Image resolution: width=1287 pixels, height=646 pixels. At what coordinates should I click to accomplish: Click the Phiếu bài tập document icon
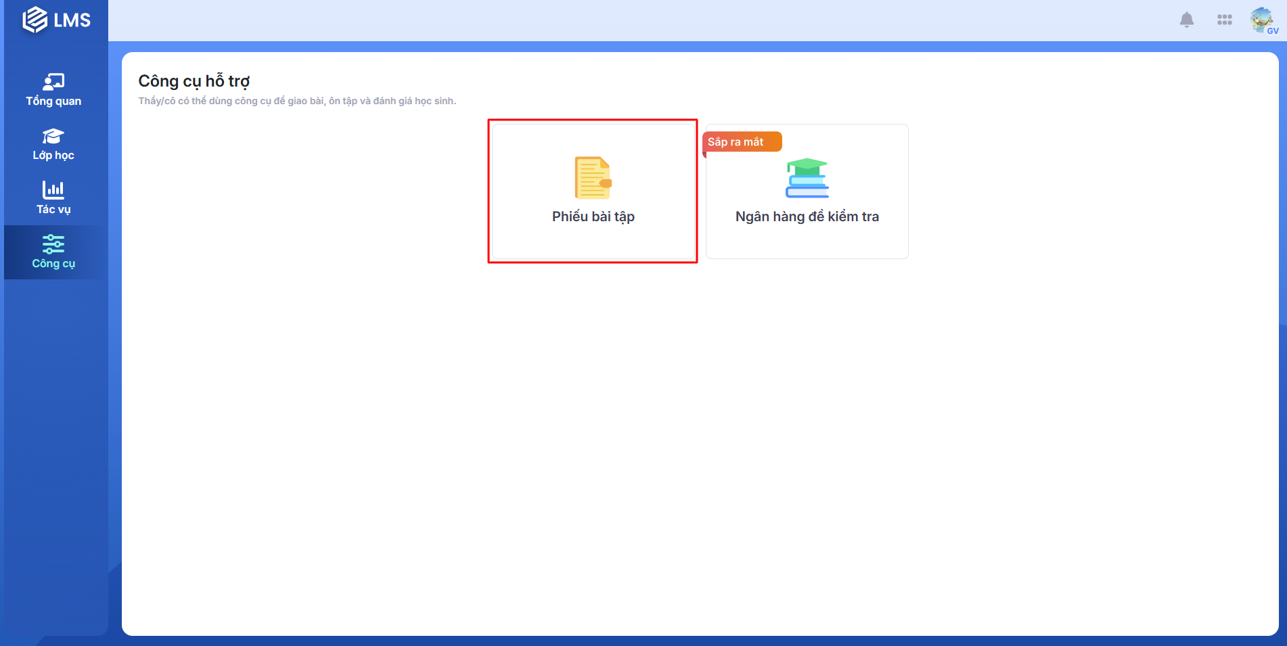pyautogui.click(x=593, y=178)
